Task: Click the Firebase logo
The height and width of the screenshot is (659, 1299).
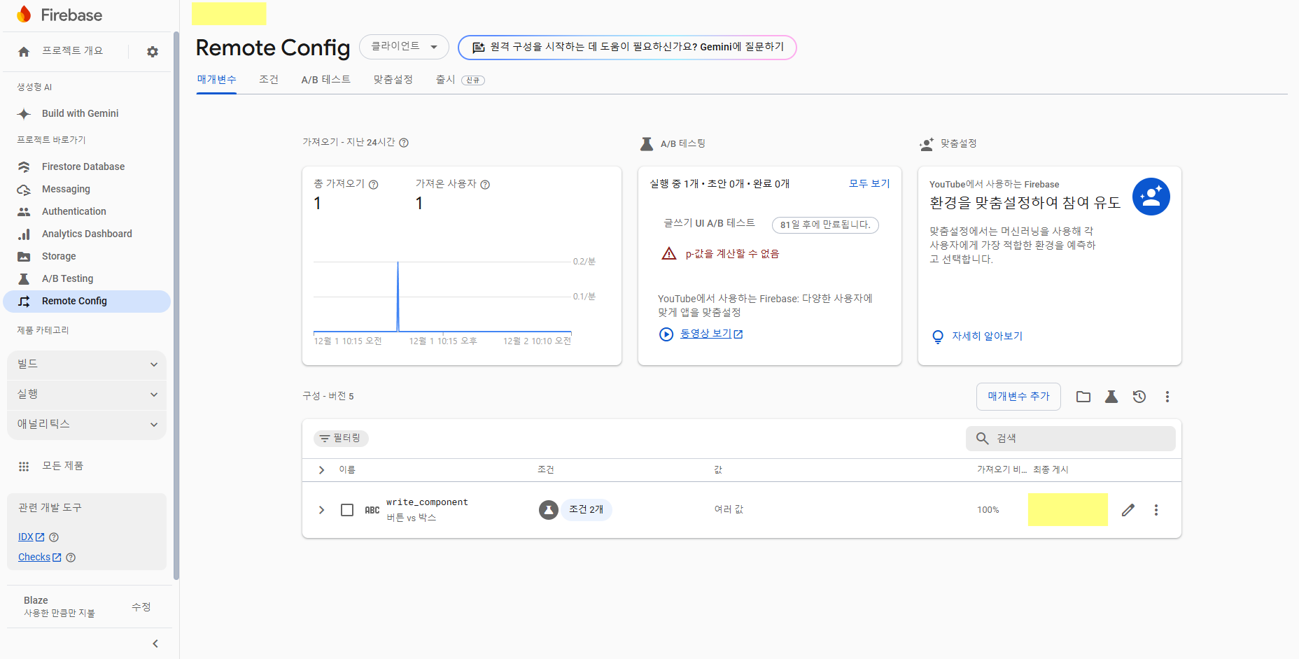Action: point(59,15)
